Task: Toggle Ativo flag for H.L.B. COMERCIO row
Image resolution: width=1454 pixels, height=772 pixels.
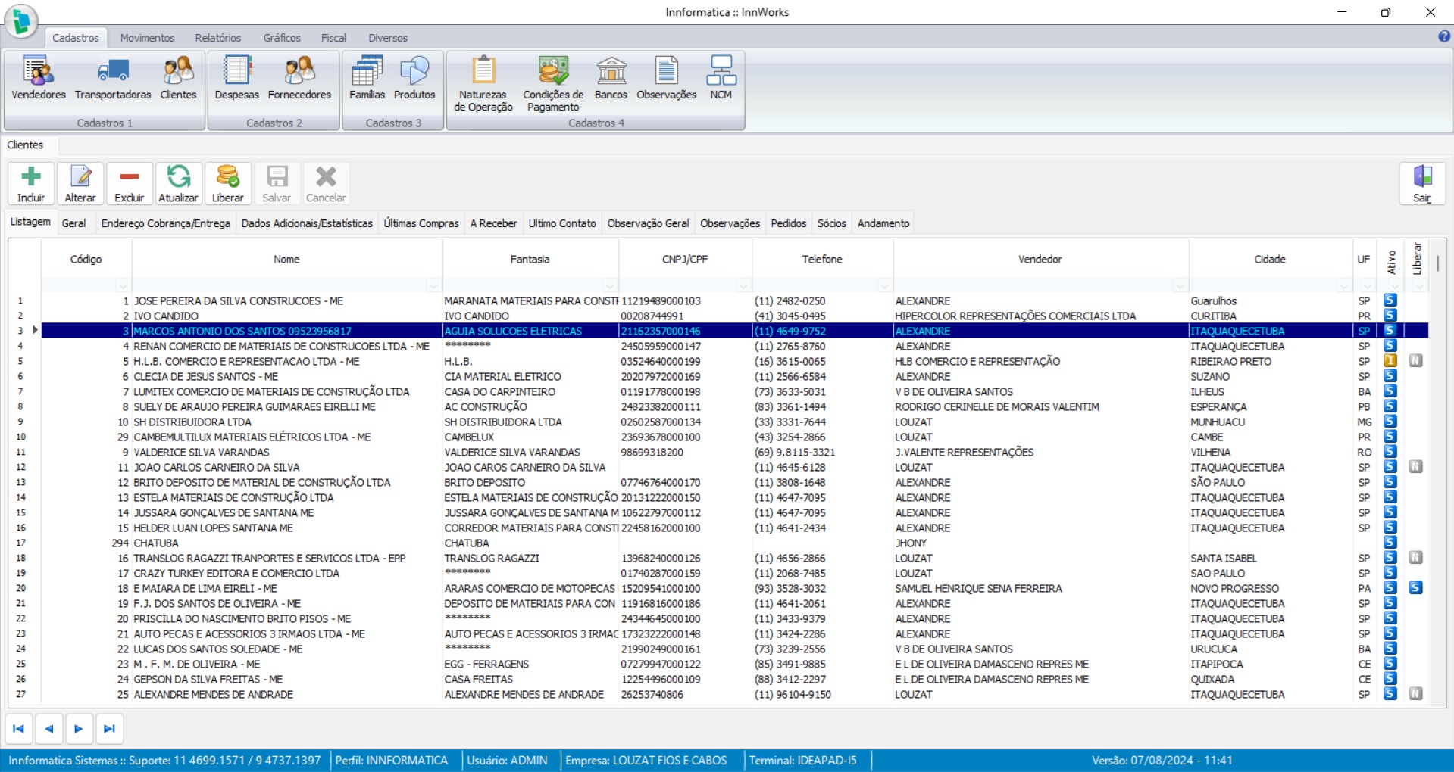Action: click(x=1390, y=361)
